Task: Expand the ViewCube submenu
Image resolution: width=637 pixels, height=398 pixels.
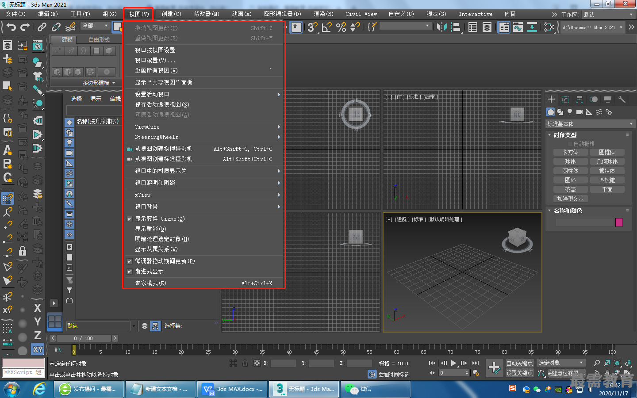Action: tap(203, 126)
